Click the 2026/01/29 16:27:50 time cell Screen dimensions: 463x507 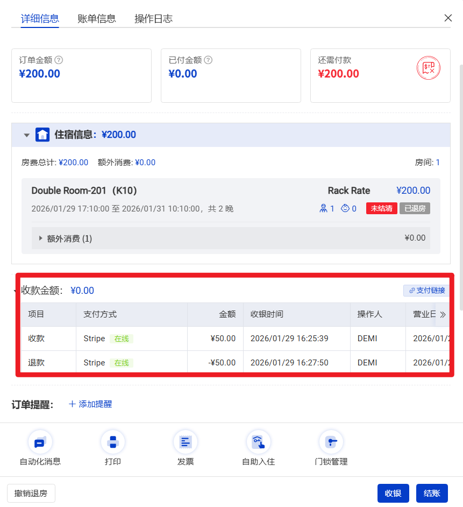click(297, 362)
